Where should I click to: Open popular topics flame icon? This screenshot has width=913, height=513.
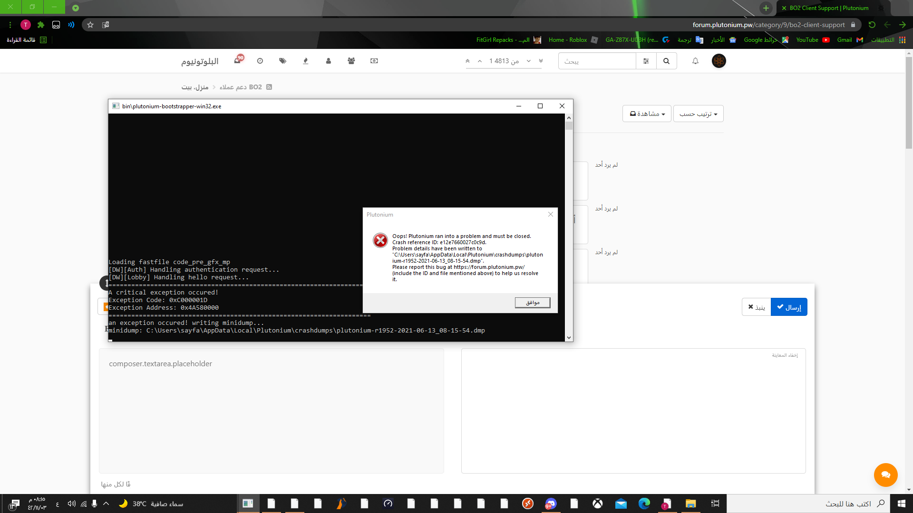point(306,61)
